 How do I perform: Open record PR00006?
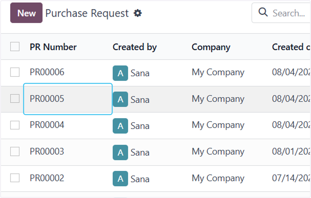pyautogui.click(x=47, y=72)
